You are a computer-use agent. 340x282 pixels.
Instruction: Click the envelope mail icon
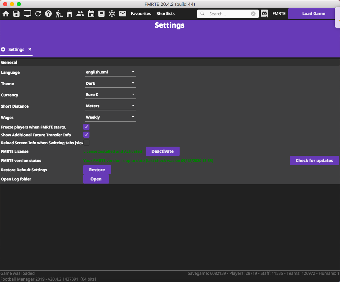123,14
